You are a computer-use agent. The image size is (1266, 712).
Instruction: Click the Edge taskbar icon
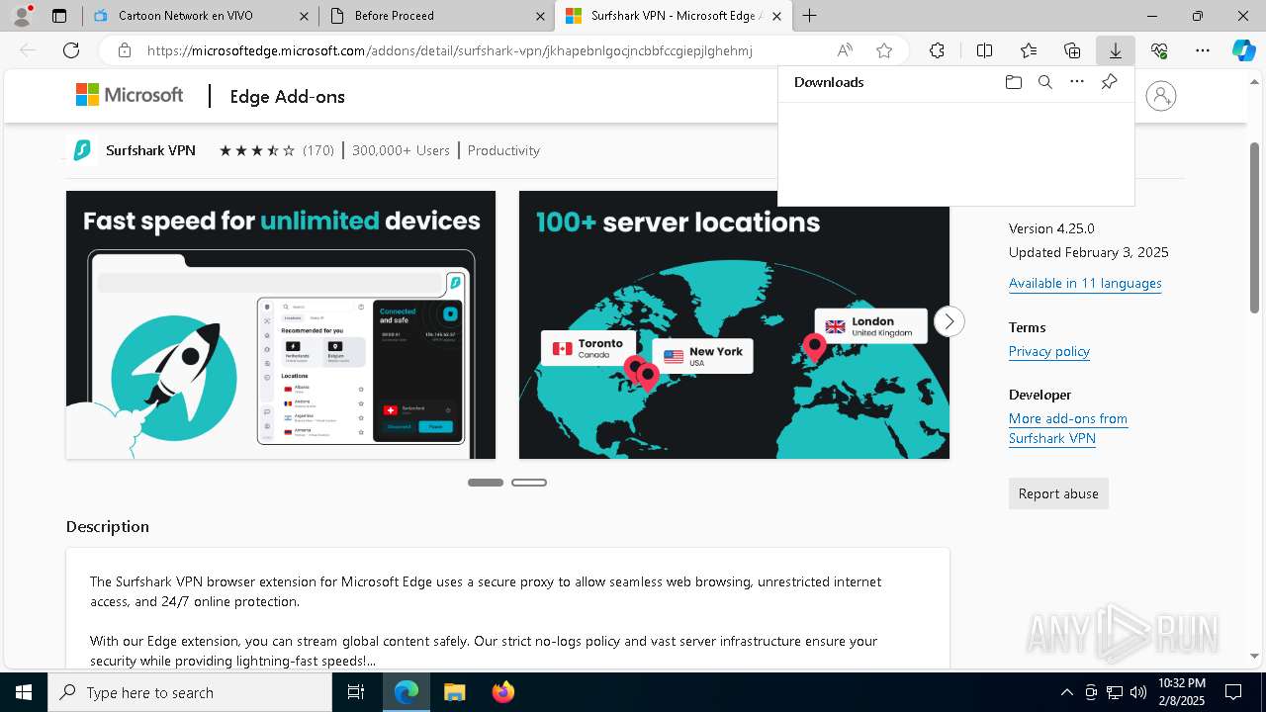(407, 692)
